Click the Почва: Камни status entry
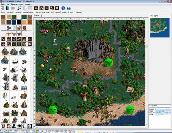The width and height of the screenshot is (172, 133). [x=22, y=131]
